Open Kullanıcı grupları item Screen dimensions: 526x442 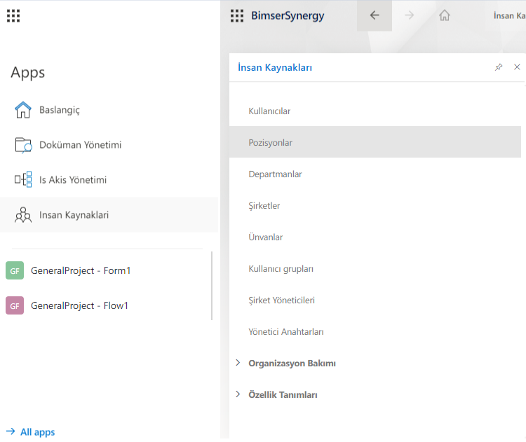[281, 269]
